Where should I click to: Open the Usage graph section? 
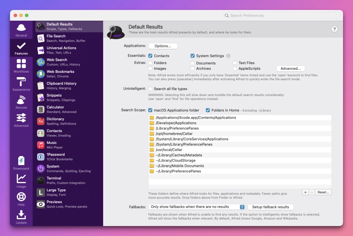[x=21, y=181]
